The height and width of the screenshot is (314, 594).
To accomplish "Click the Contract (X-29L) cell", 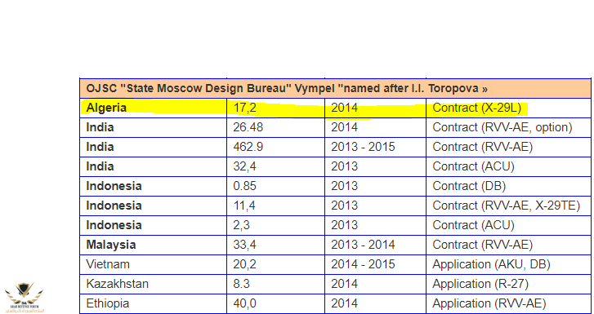I will (508, 108).
